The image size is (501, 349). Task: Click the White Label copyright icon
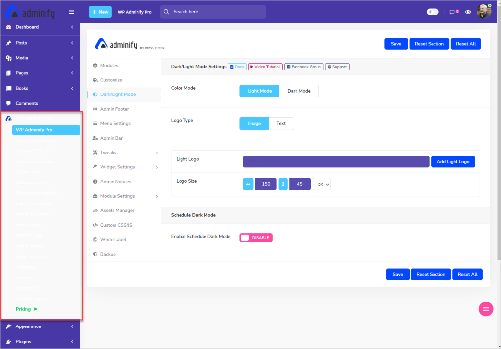pos(95,240)
